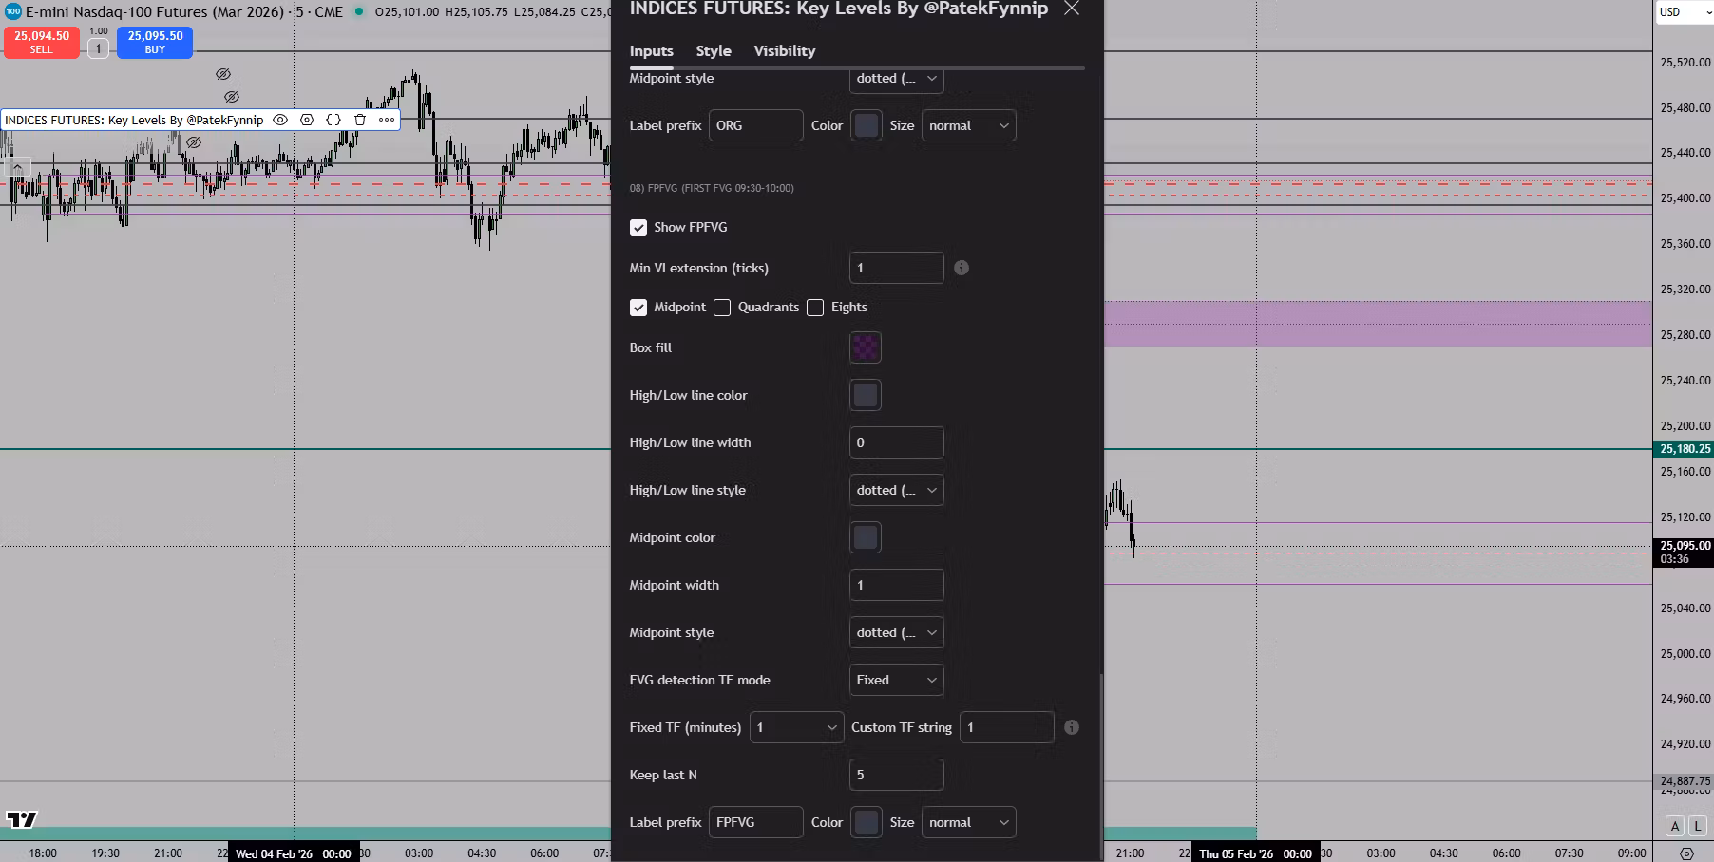Enable the Eights checkbox

[x=815, y=308]
